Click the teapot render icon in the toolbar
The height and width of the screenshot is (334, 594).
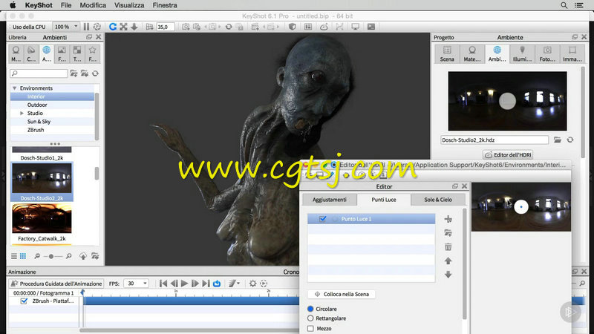pyautogui.click(x=324, y=27)
